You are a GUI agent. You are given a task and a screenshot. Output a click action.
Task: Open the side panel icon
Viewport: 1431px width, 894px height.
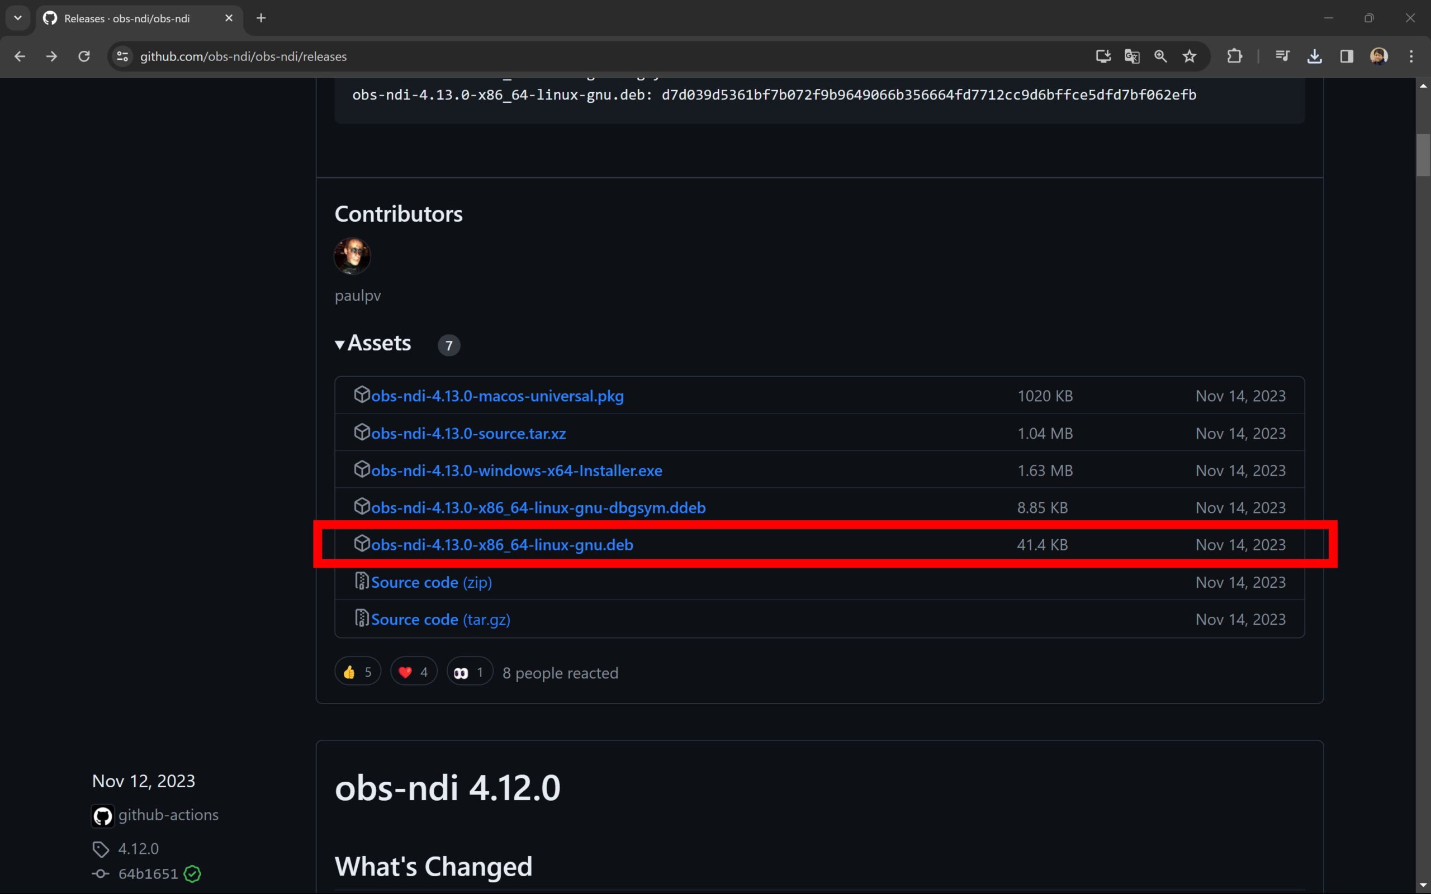(1347, 56)
